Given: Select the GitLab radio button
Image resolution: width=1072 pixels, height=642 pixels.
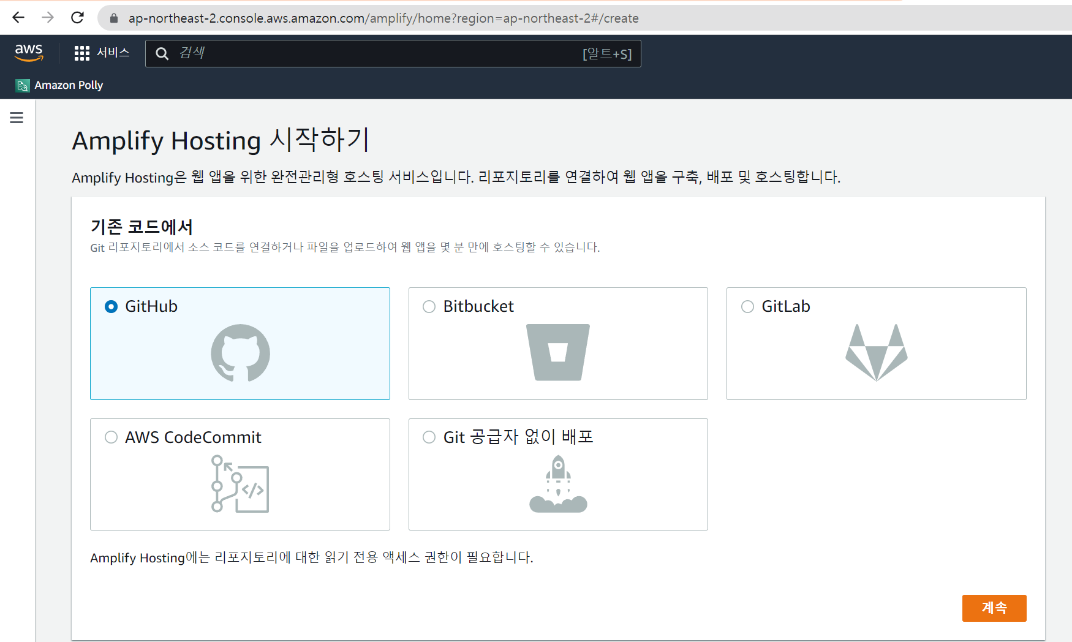Looking at the screenshot, I should click(747, 306).
